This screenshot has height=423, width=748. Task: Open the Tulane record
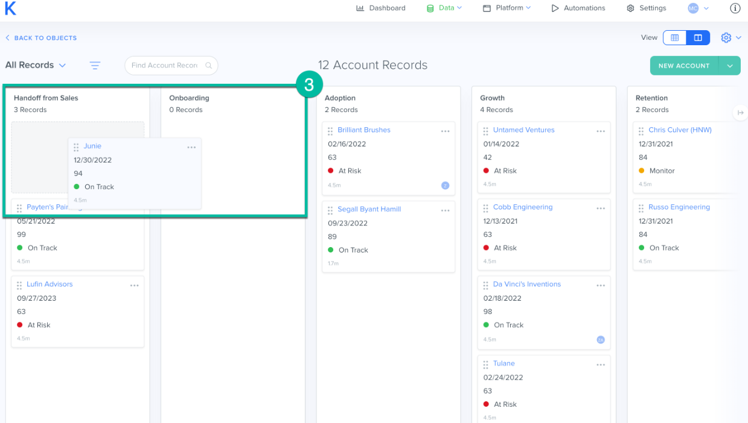click(x=504, y=363)
